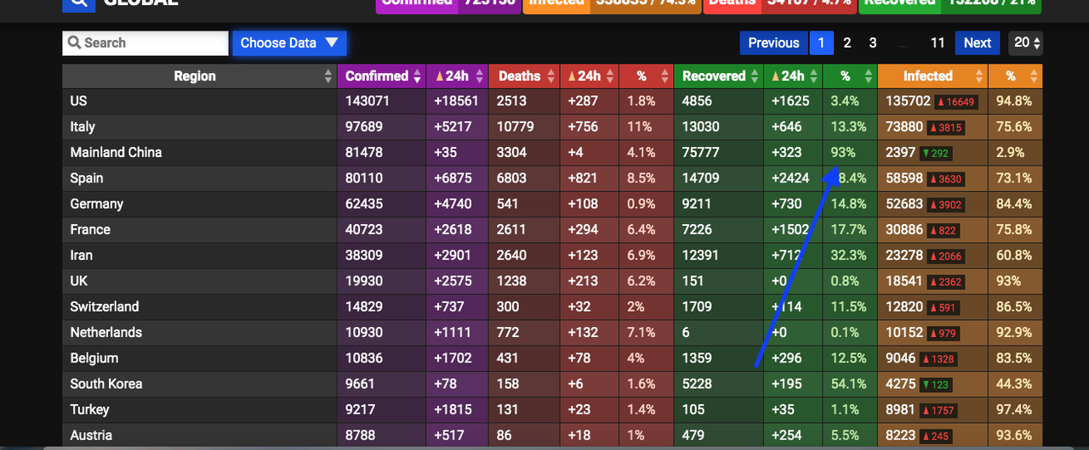Sort by Recovered percent header
Screen dimensions: 1089x450
tap(850, 76)
